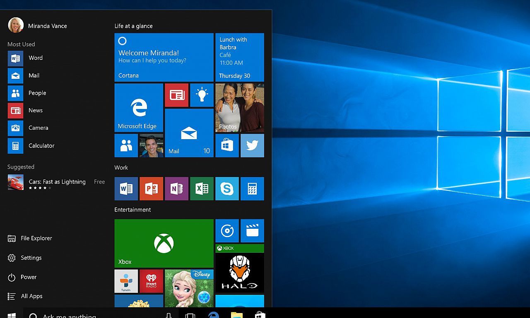Click the Work group header

pyautogui.click(x=121, y=168)
